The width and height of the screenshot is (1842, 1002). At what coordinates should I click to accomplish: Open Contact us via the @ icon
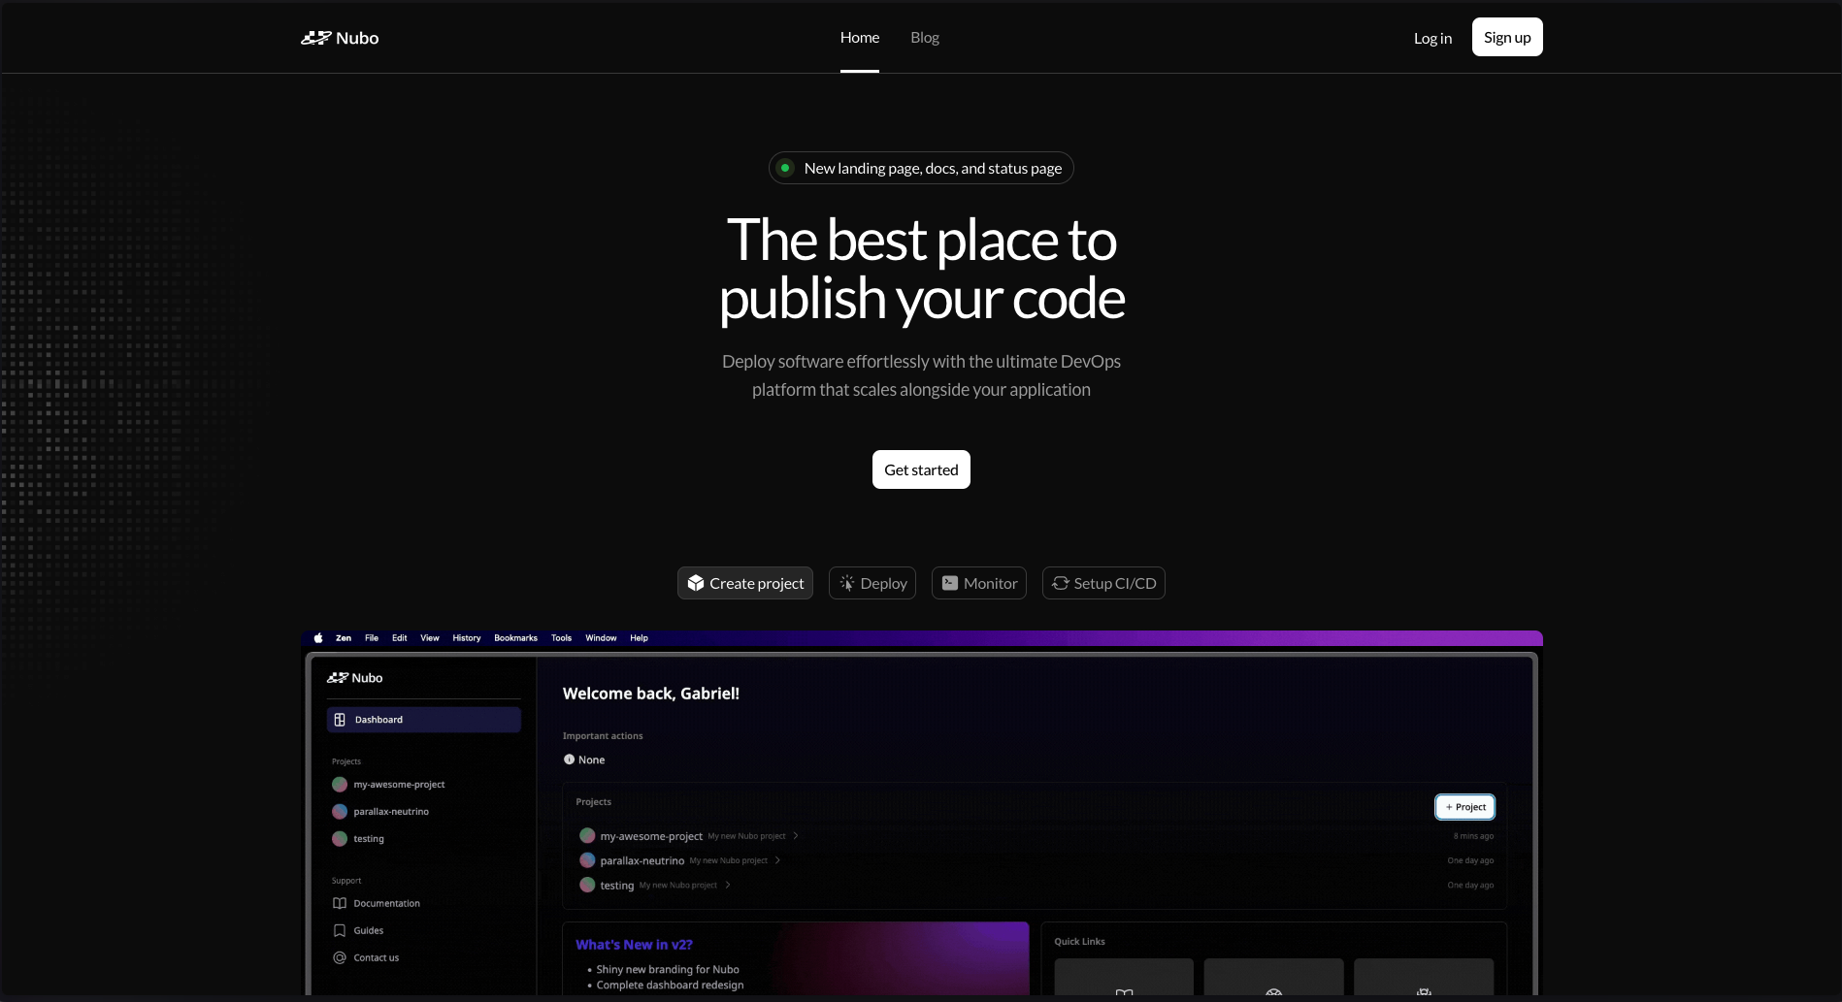click(340, 957)
